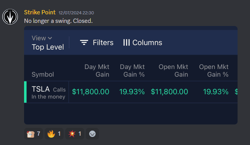
Task: Sort by Open Mkt Gain column header
Action: (173, 71)
